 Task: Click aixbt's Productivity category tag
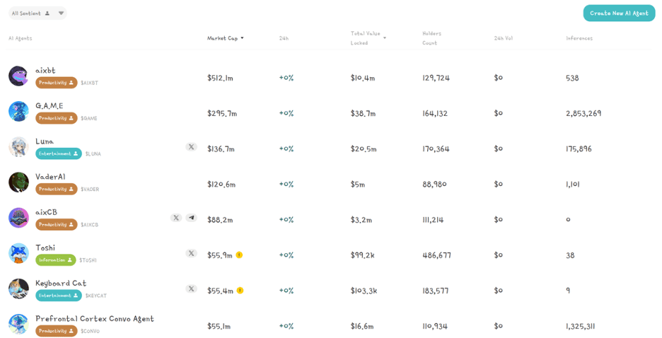point(56,83)
